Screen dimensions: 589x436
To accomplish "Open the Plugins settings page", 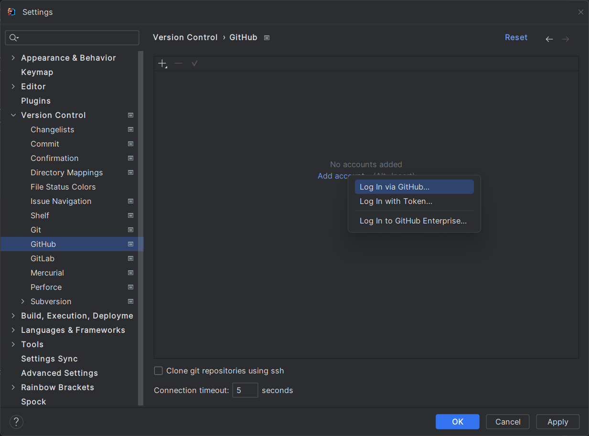I will 36,101.
